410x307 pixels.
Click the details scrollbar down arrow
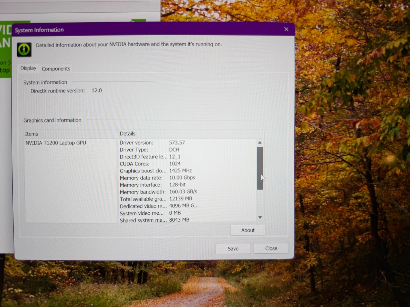pyautogui.click(x=260, y=217)
